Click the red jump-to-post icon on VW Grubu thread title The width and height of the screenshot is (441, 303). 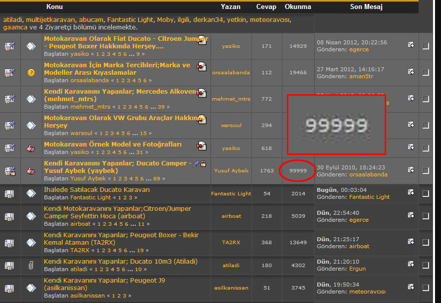(202, 119)
